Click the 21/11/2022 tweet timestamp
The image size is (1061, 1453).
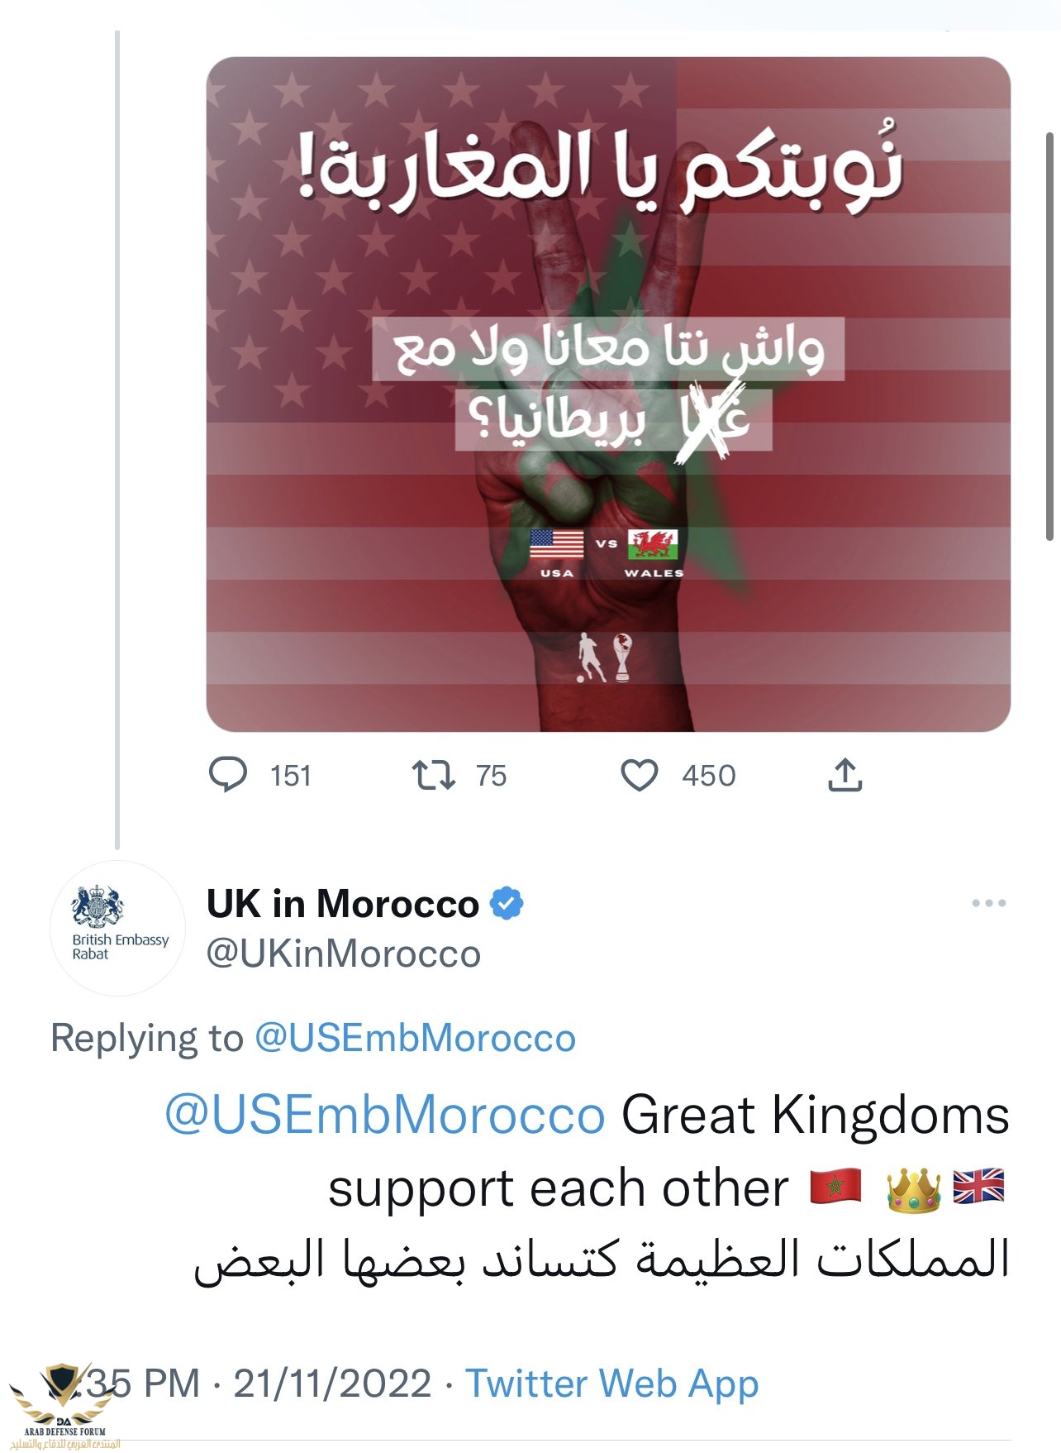[332, 1384]
